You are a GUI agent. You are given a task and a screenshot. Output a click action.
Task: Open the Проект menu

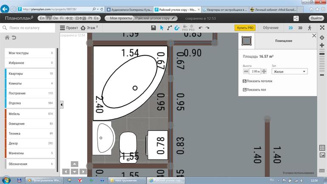point(69,28)
